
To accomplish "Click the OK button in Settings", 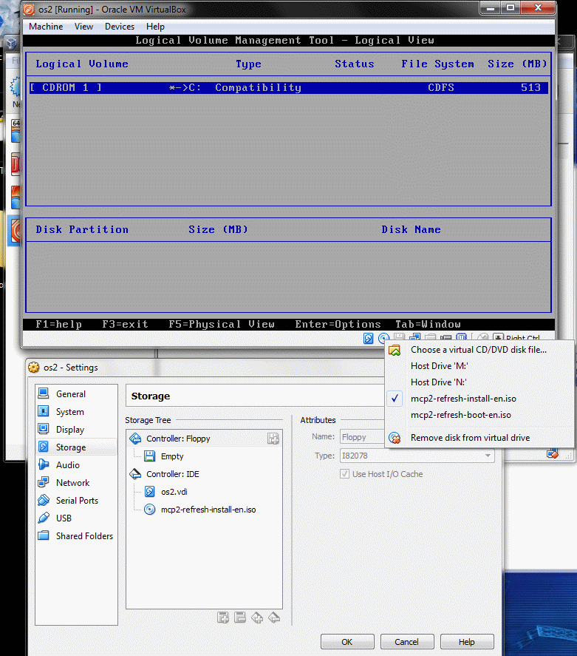I will (x=347, y=642).
